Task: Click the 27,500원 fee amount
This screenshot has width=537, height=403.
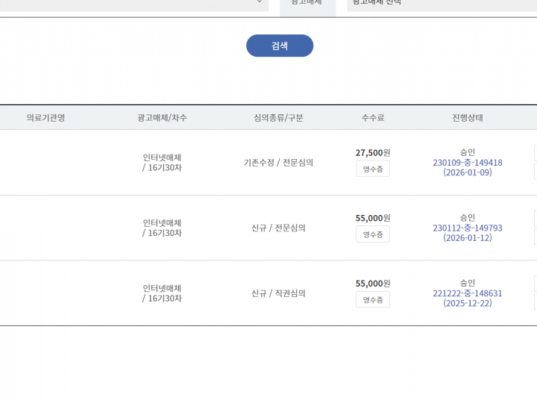Action: [372, 152]
